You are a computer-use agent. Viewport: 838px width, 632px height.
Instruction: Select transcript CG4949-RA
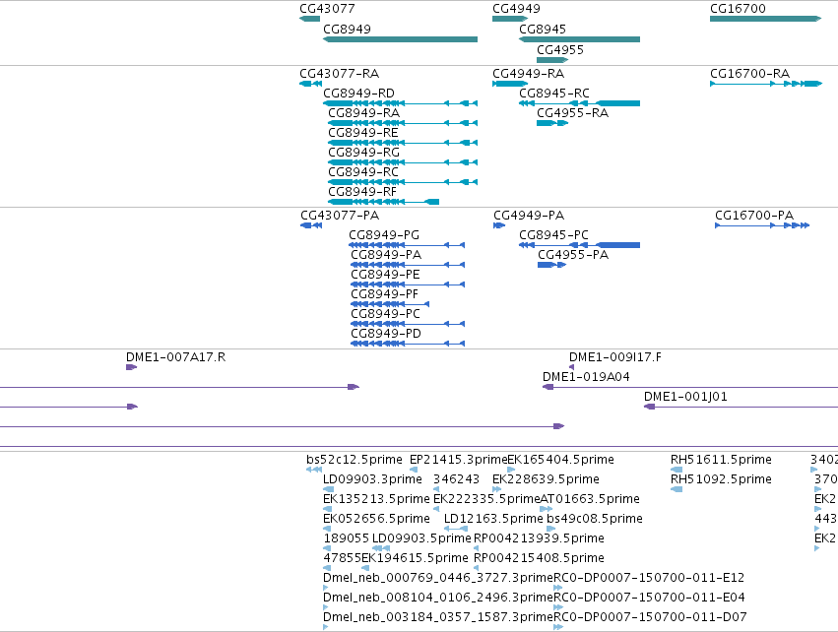[529, 73]
